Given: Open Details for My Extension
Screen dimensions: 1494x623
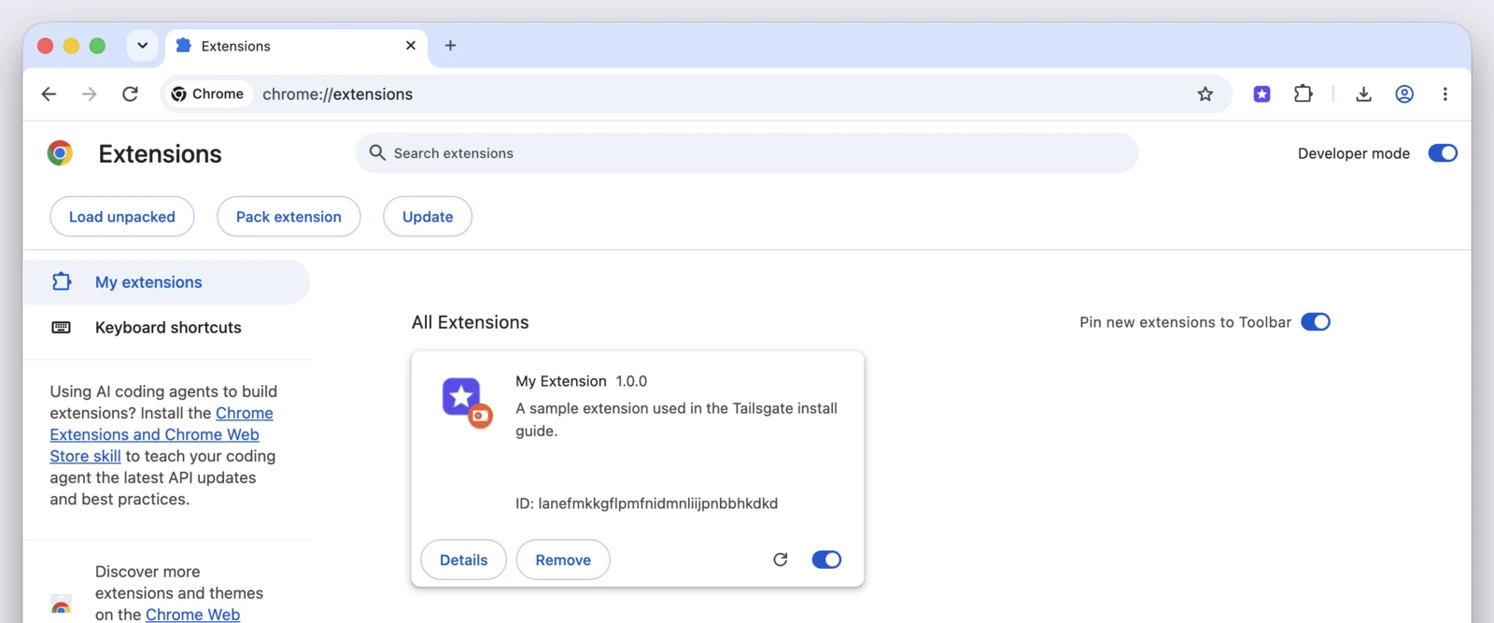Looking at the screenshot, I should coord(464,559).
